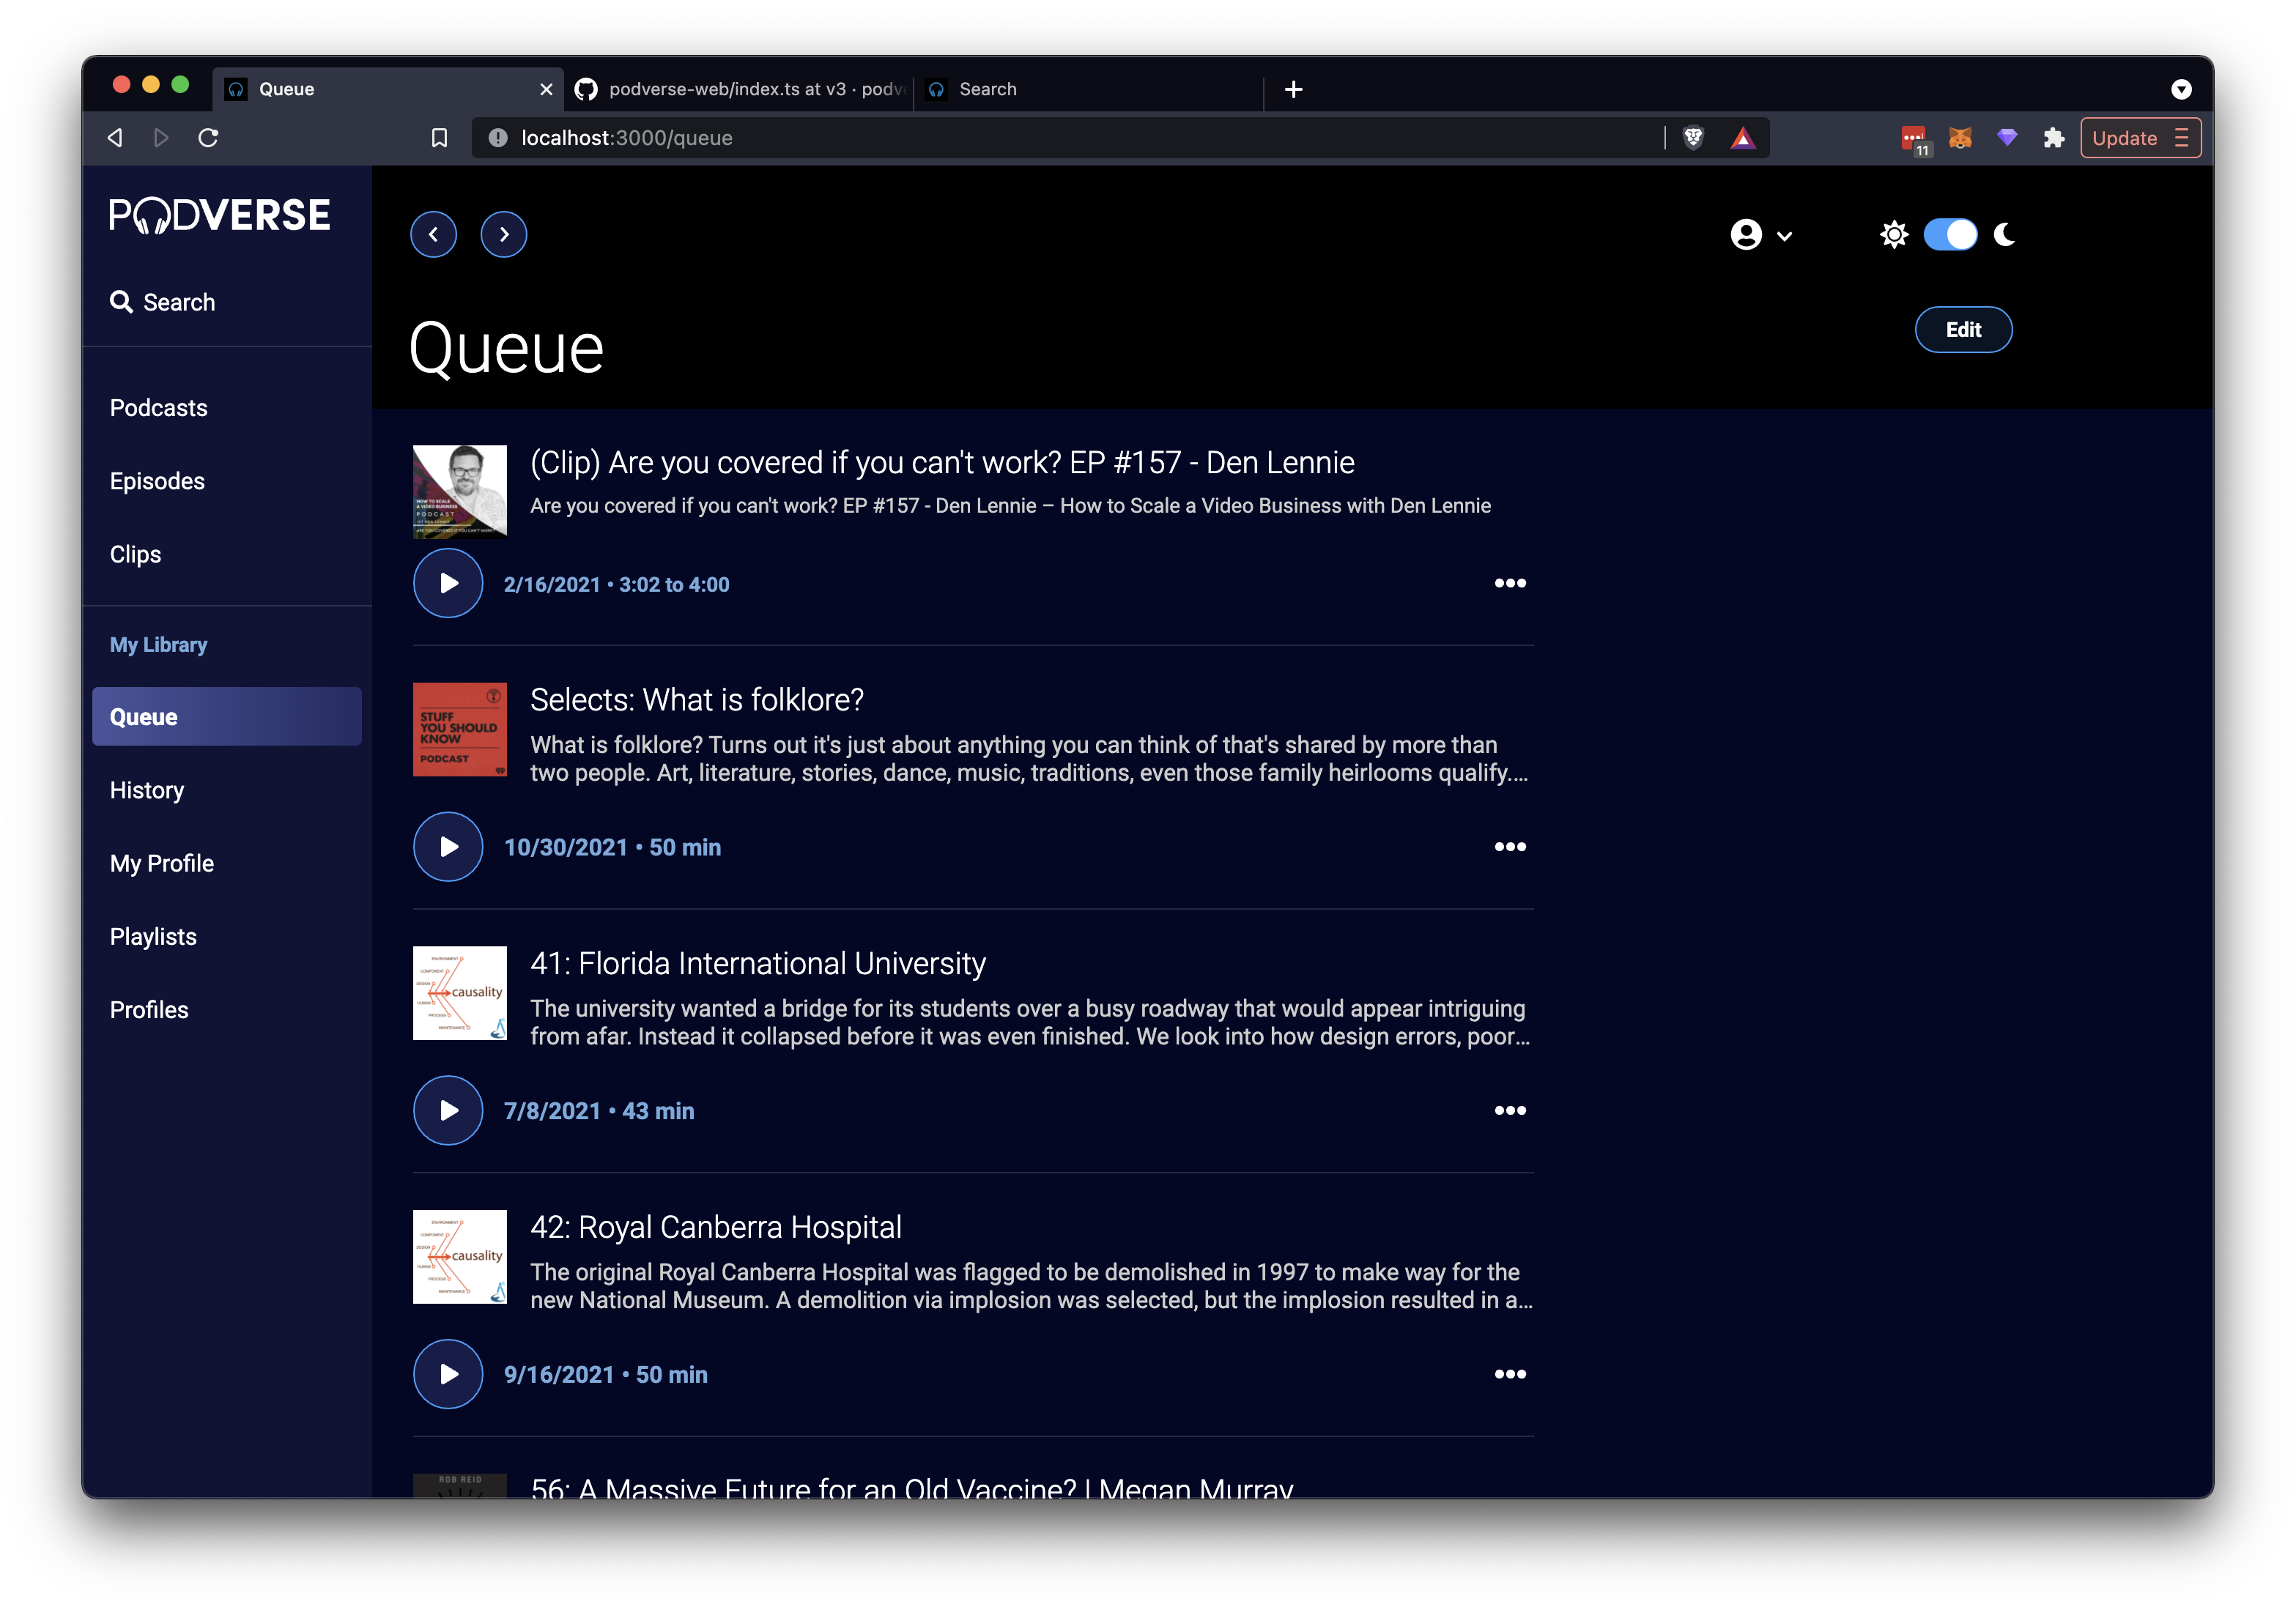Image resolution: width=2296 pixels, height=1607 pixels.
Task: Click the 3:02 to 4:00 clip timestamp
Action: click(x=673, y=584)
